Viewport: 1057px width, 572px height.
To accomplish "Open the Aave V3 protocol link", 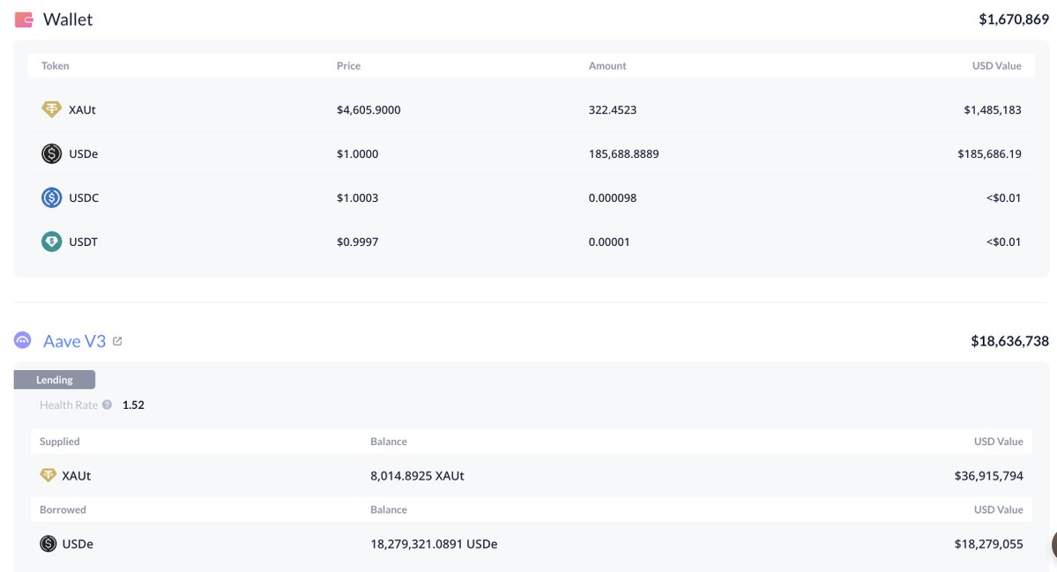I will point(74,341).
